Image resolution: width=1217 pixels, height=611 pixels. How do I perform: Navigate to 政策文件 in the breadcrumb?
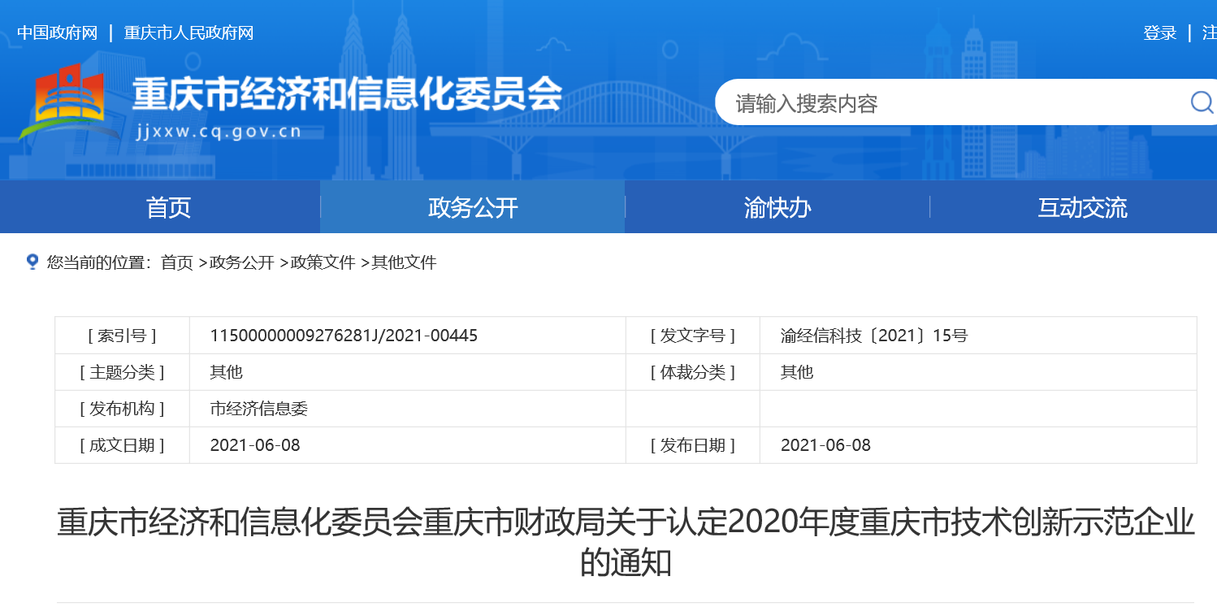point(323,262)
